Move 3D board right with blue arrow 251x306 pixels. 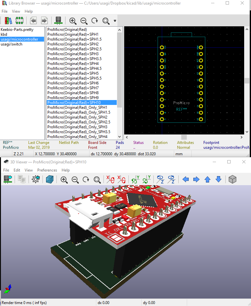pos(197,179)
